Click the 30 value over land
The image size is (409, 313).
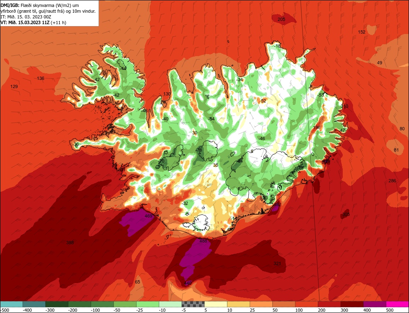click(195, 133)
